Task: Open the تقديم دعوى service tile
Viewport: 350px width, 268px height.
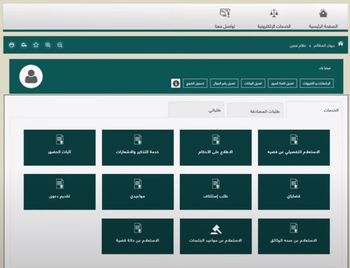Action: 60,192
